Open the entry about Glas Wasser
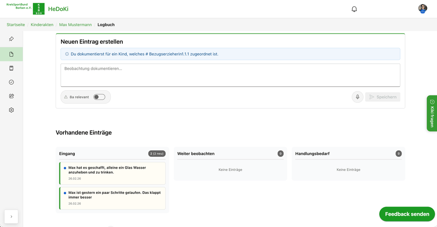 (x=112, y=173)
